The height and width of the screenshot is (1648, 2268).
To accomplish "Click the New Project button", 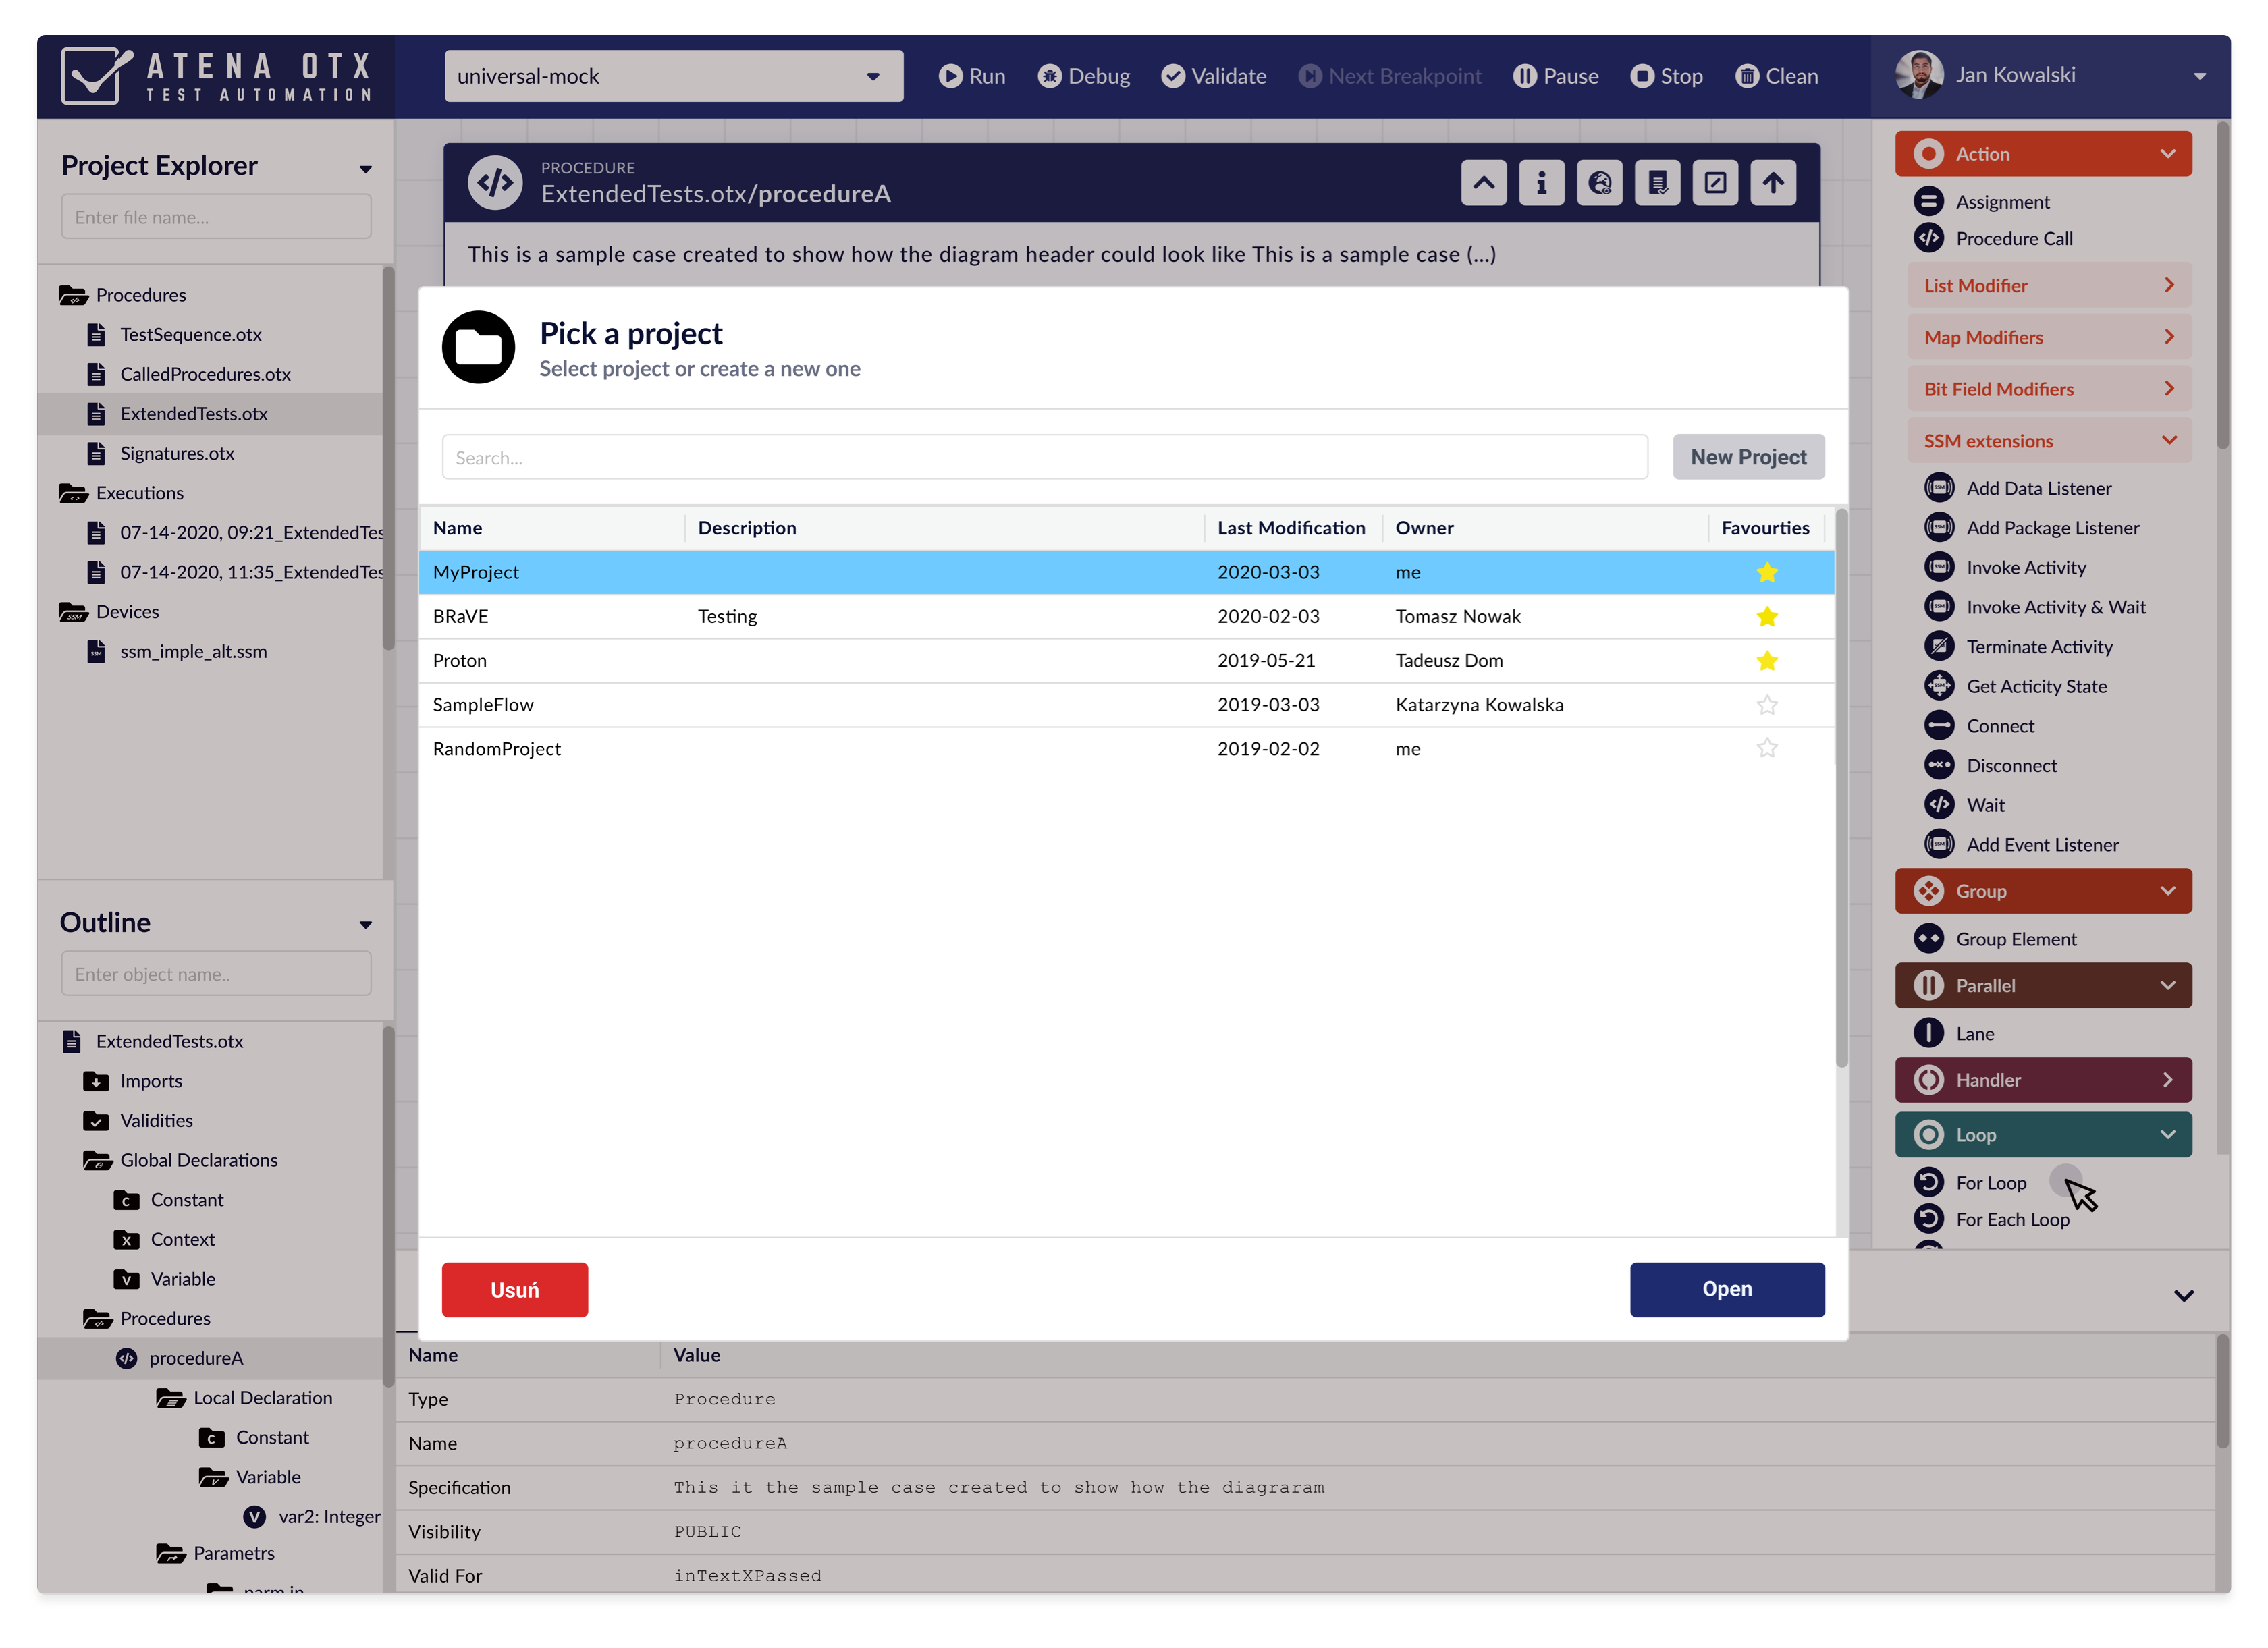I will [x=1748, y=457].
